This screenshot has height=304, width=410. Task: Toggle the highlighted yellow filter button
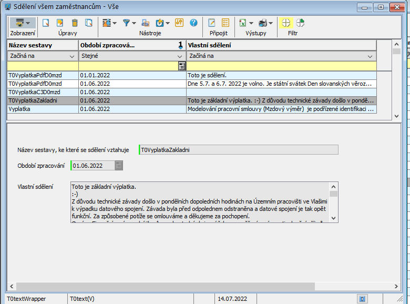pyautogui.click(x=285, y=23)
